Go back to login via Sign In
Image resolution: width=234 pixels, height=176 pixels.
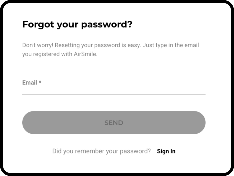pos(166,151)
